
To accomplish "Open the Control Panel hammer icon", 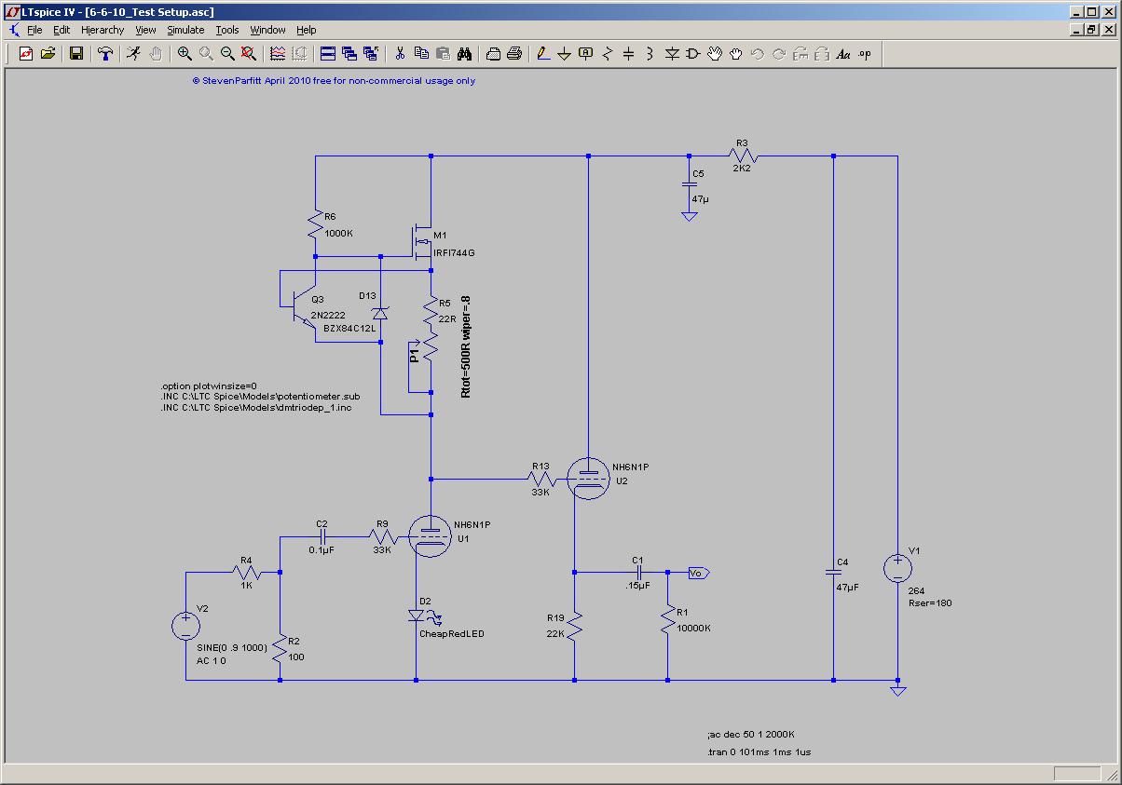I will (x=105, y=54).
